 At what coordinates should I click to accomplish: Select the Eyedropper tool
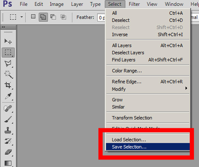pos(8,96)
